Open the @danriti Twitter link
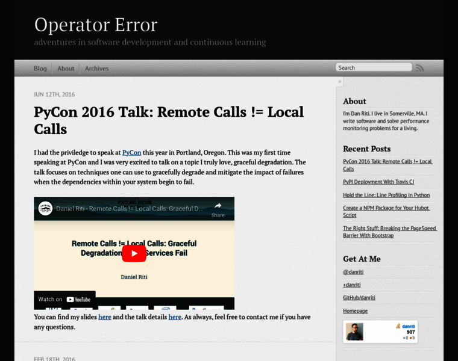 tap(353, 272)
